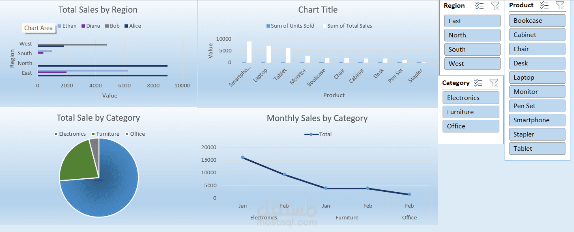The image size is (574, 232).
Task: Select the "Monthly Sales by Category" chart title
Action: [x=317, y=118]
